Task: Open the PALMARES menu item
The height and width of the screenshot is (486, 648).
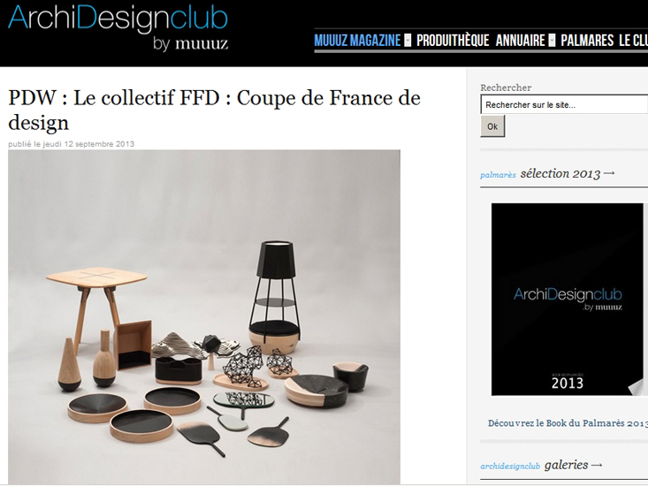Action: tap(587, 41)
